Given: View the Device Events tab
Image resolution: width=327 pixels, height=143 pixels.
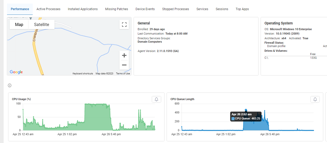Looking at the screenshot, I should (145, 9).
